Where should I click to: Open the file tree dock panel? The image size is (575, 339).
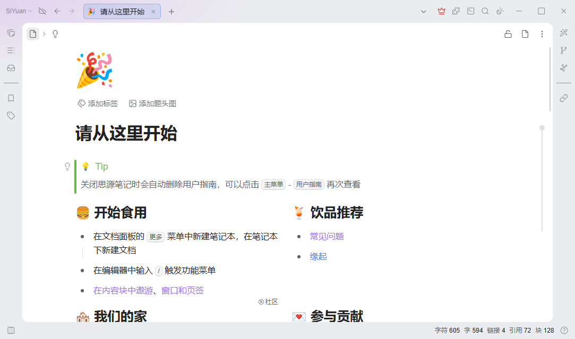pyautogui.click(x=11, y=33)
